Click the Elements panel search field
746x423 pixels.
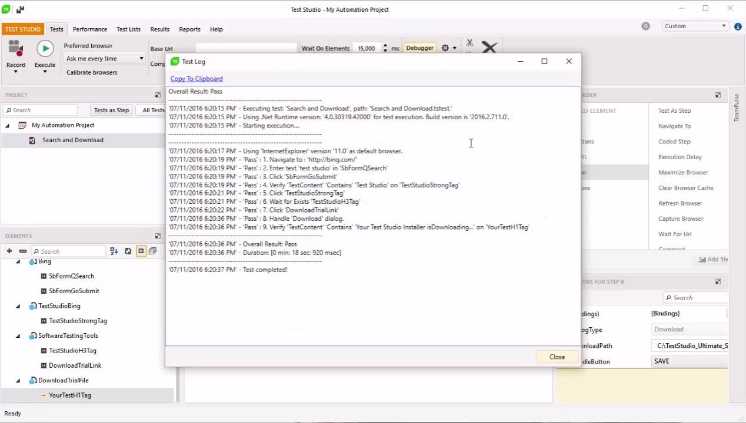coord(68,251)
